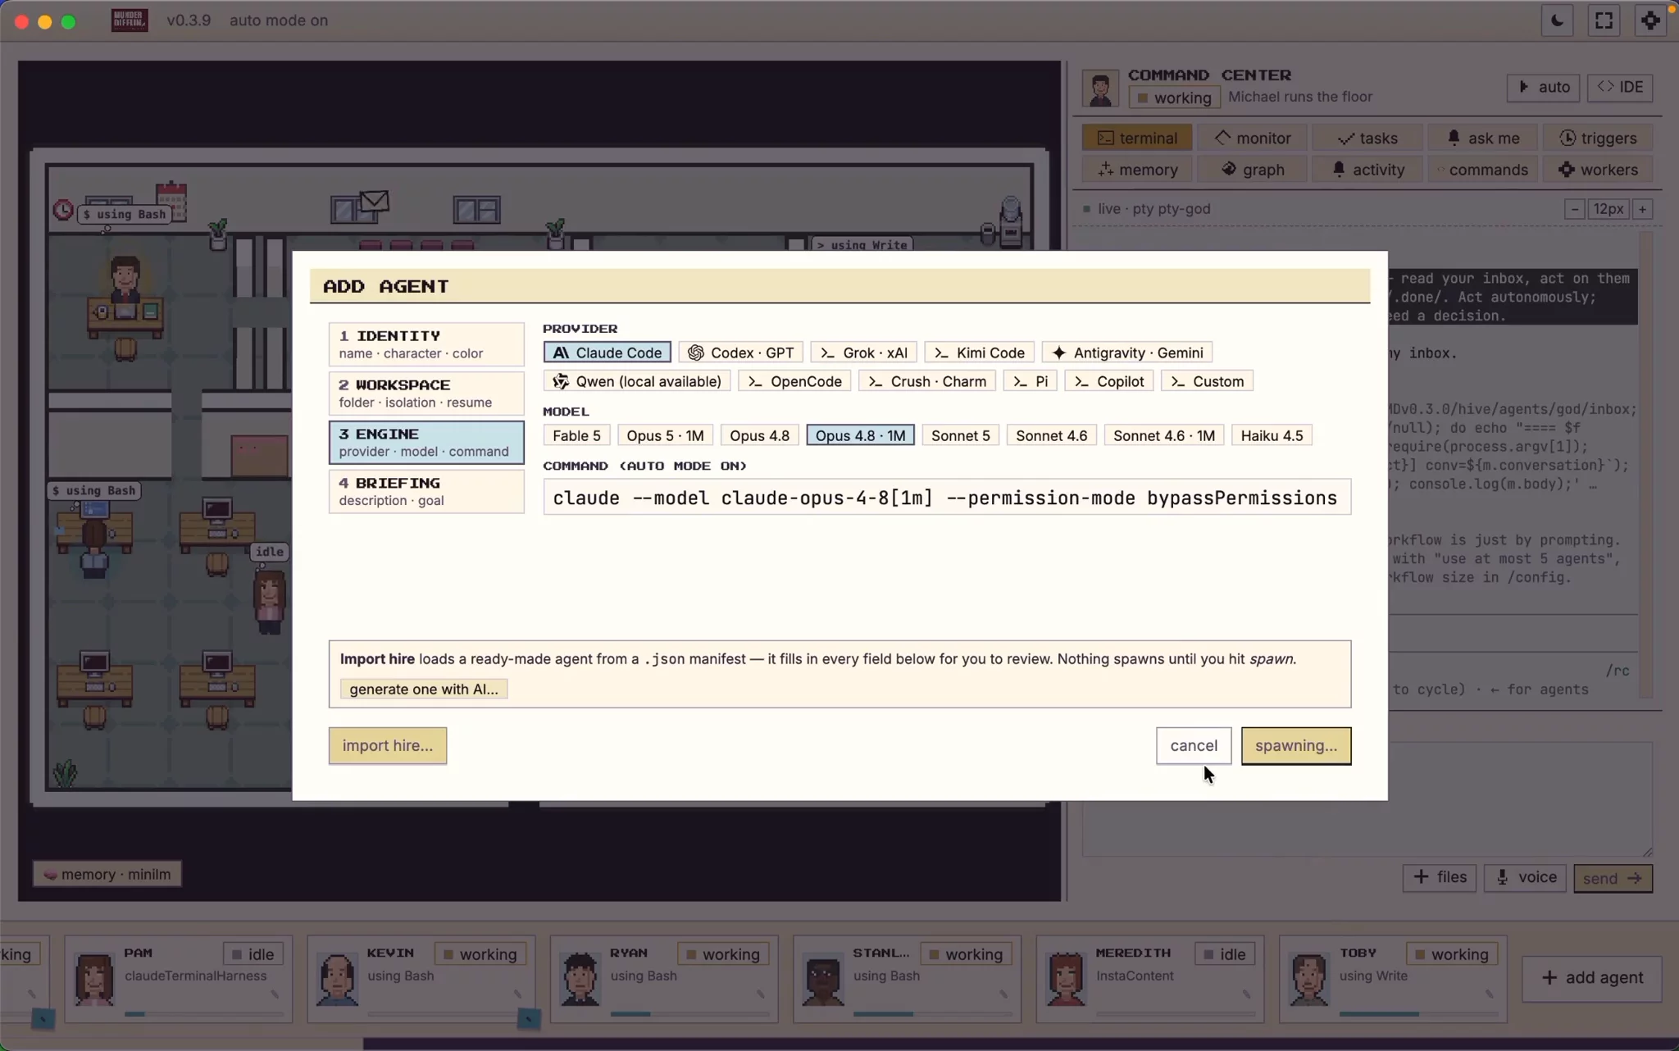Viewport: 1679px width, 1051px height.
Task: Choose Qwen (local available) provider
Action: [x=637, y=381]
